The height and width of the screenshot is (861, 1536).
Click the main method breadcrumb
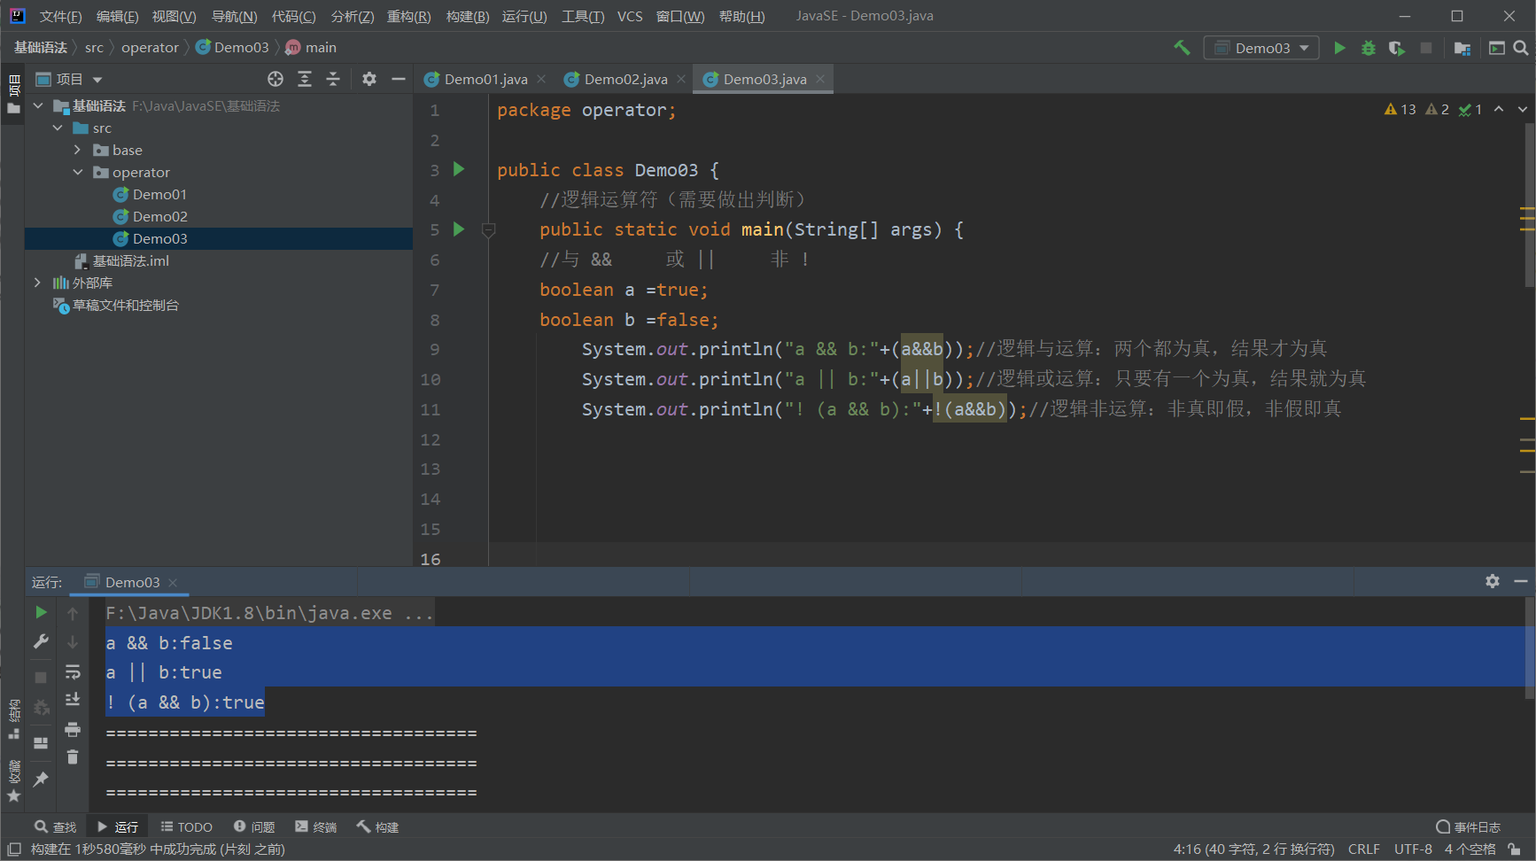click(311, 48)
